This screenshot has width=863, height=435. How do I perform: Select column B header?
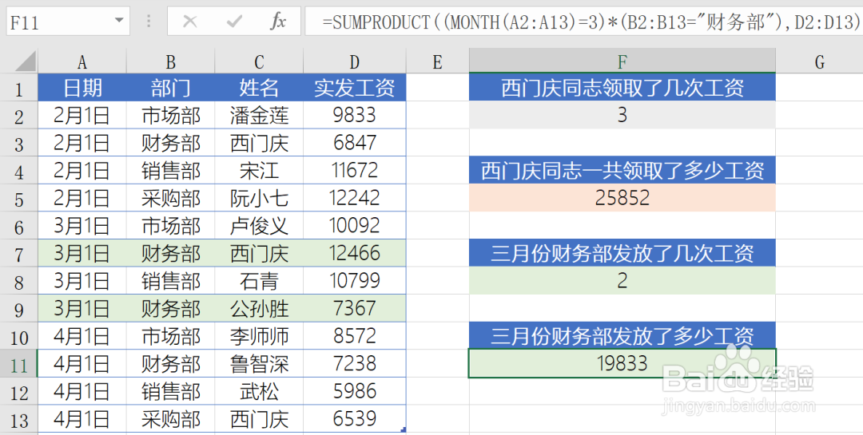click(x=171, y=61)
